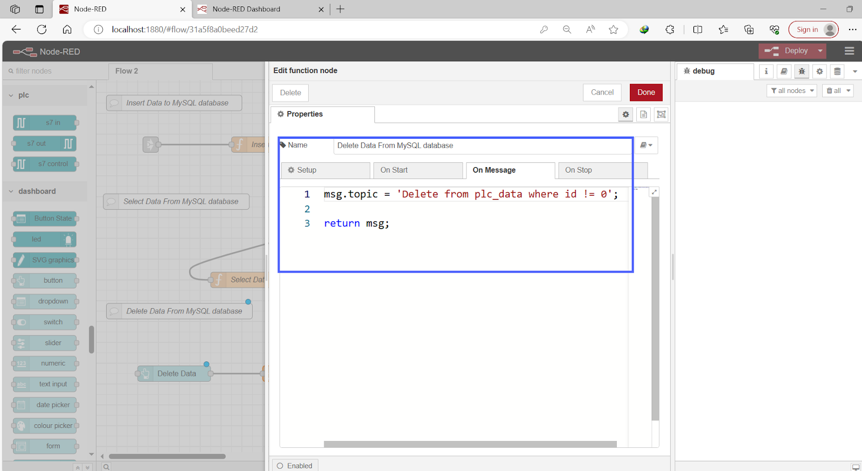Open configuration nodes gear icon in sidebar
Image resolution: width=862 pixels, height=471 pixels.
coord(819,71)
